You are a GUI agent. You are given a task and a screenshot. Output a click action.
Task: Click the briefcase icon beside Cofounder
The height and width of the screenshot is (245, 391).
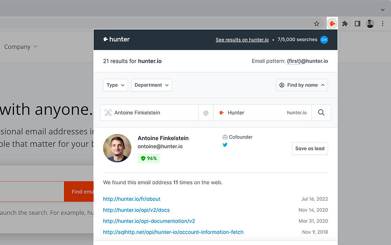225,137
